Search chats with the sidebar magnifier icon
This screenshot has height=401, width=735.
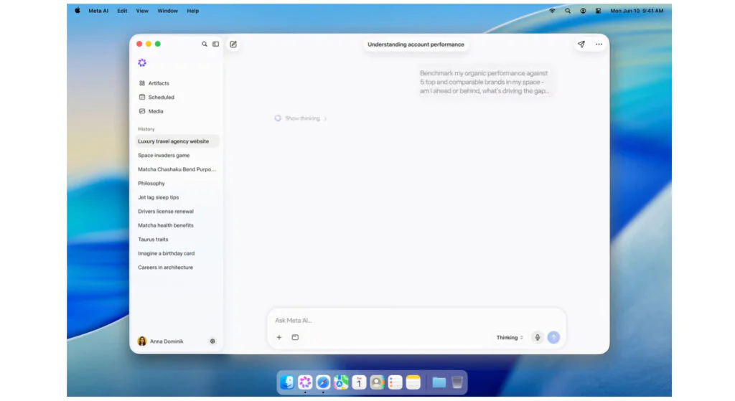(x=205, y=44)
